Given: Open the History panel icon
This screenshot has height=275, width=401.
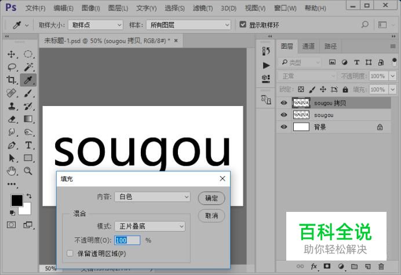Looking at the screenshot, I should pos(266,51).
